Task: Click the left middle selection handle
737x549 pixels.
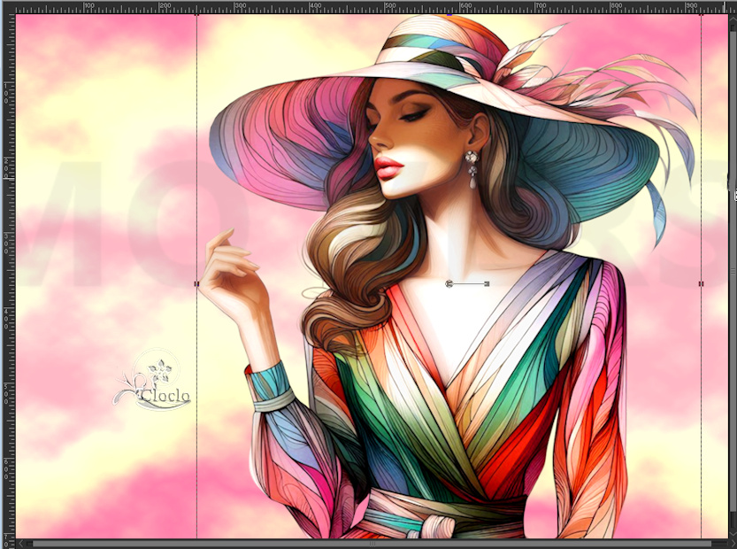Action: click(x=196, y=284)
